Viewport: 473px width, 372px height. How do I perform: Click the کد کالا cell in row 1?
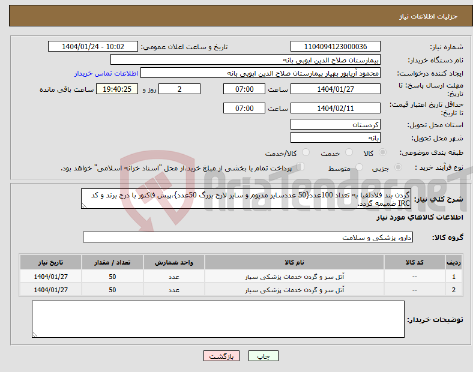pos(415,277)
